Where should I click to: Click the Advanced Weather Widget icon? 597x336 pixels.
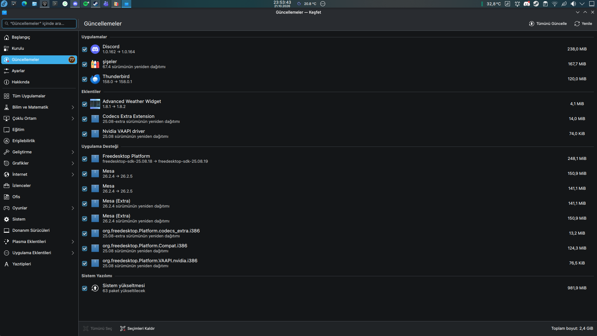(95, 104)
